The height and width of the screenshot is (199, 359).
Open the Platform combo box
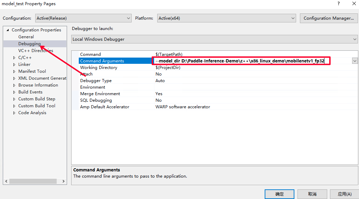(292, 18)
